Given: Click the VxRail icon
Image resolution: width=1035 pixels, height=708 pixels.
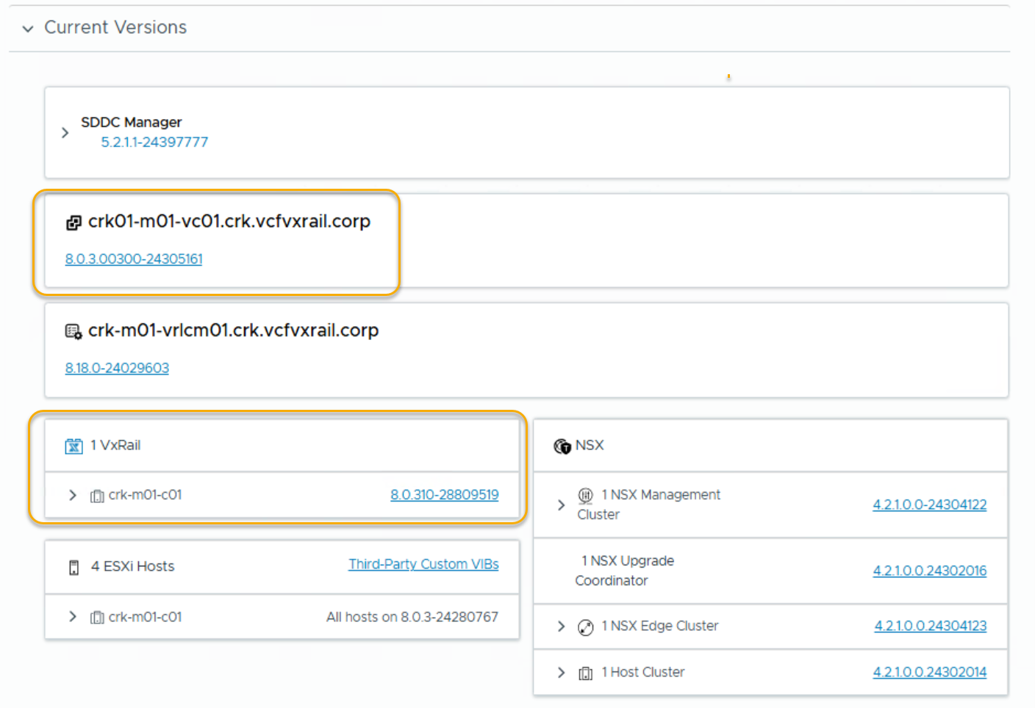Looking at the screenshot, I should (74, 446).
